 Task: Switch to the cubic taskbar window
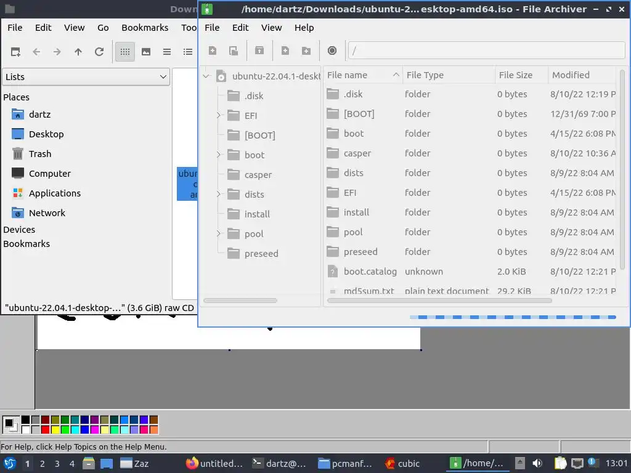click(402, 463)
